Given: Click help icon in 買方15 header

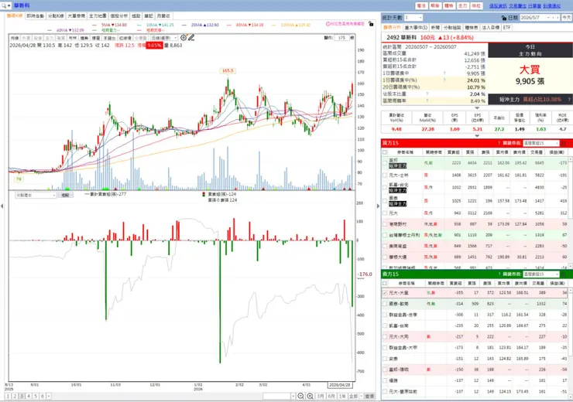Looking at the screenshot, I should [499, 143].
